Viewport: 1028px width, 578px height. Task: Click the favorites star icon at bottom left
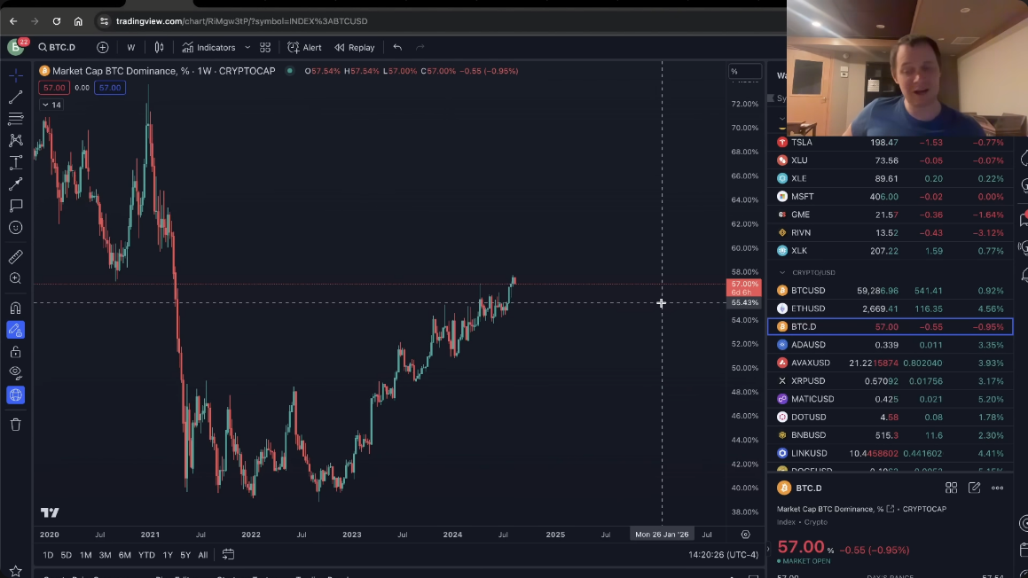pos(16,571)
